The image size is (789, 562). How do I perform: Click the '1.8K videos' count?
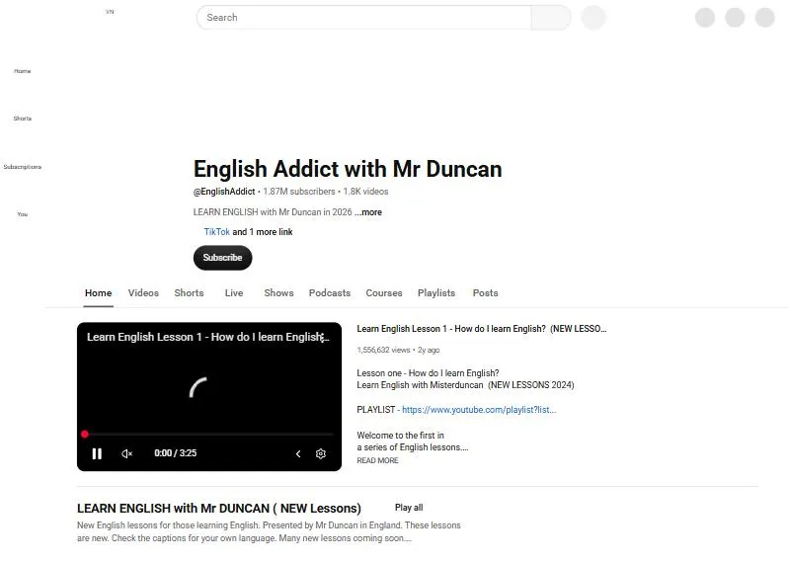(x=365, y=192)
